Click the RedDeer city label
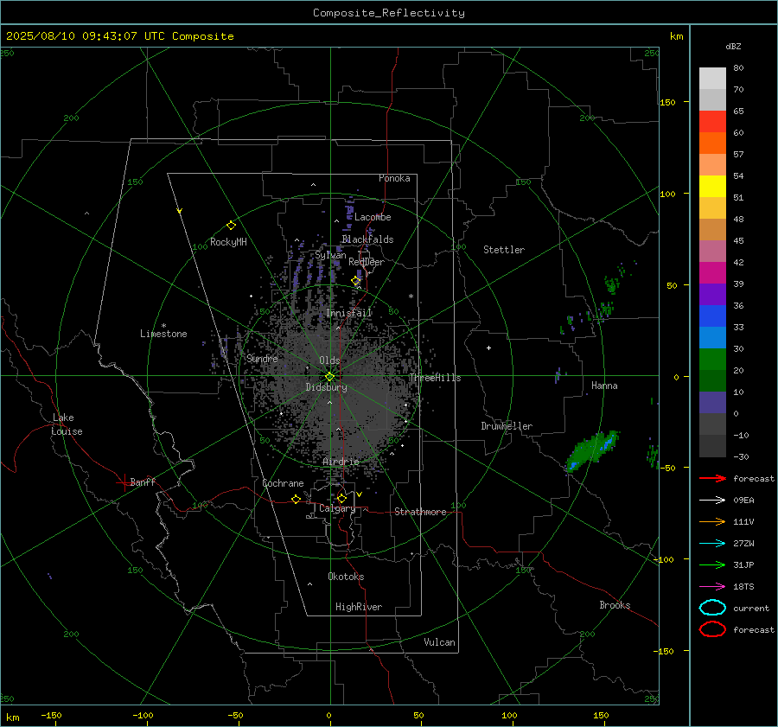Viewport: 778px width, 727px height. [x=367, y=262]
